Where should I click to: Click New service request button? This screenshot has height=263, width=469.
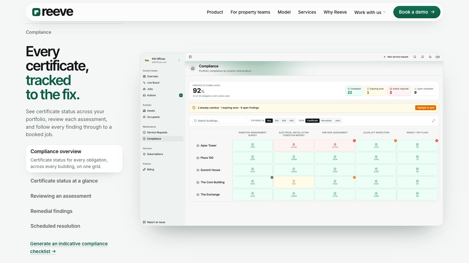tap(396, 57)
